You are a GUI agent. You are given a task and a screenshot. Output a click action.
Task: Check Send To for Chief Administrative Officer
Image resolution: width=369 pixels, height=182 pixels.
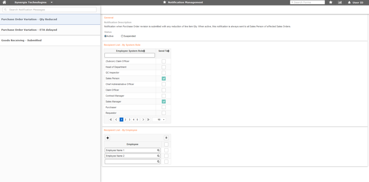point(164,84)
